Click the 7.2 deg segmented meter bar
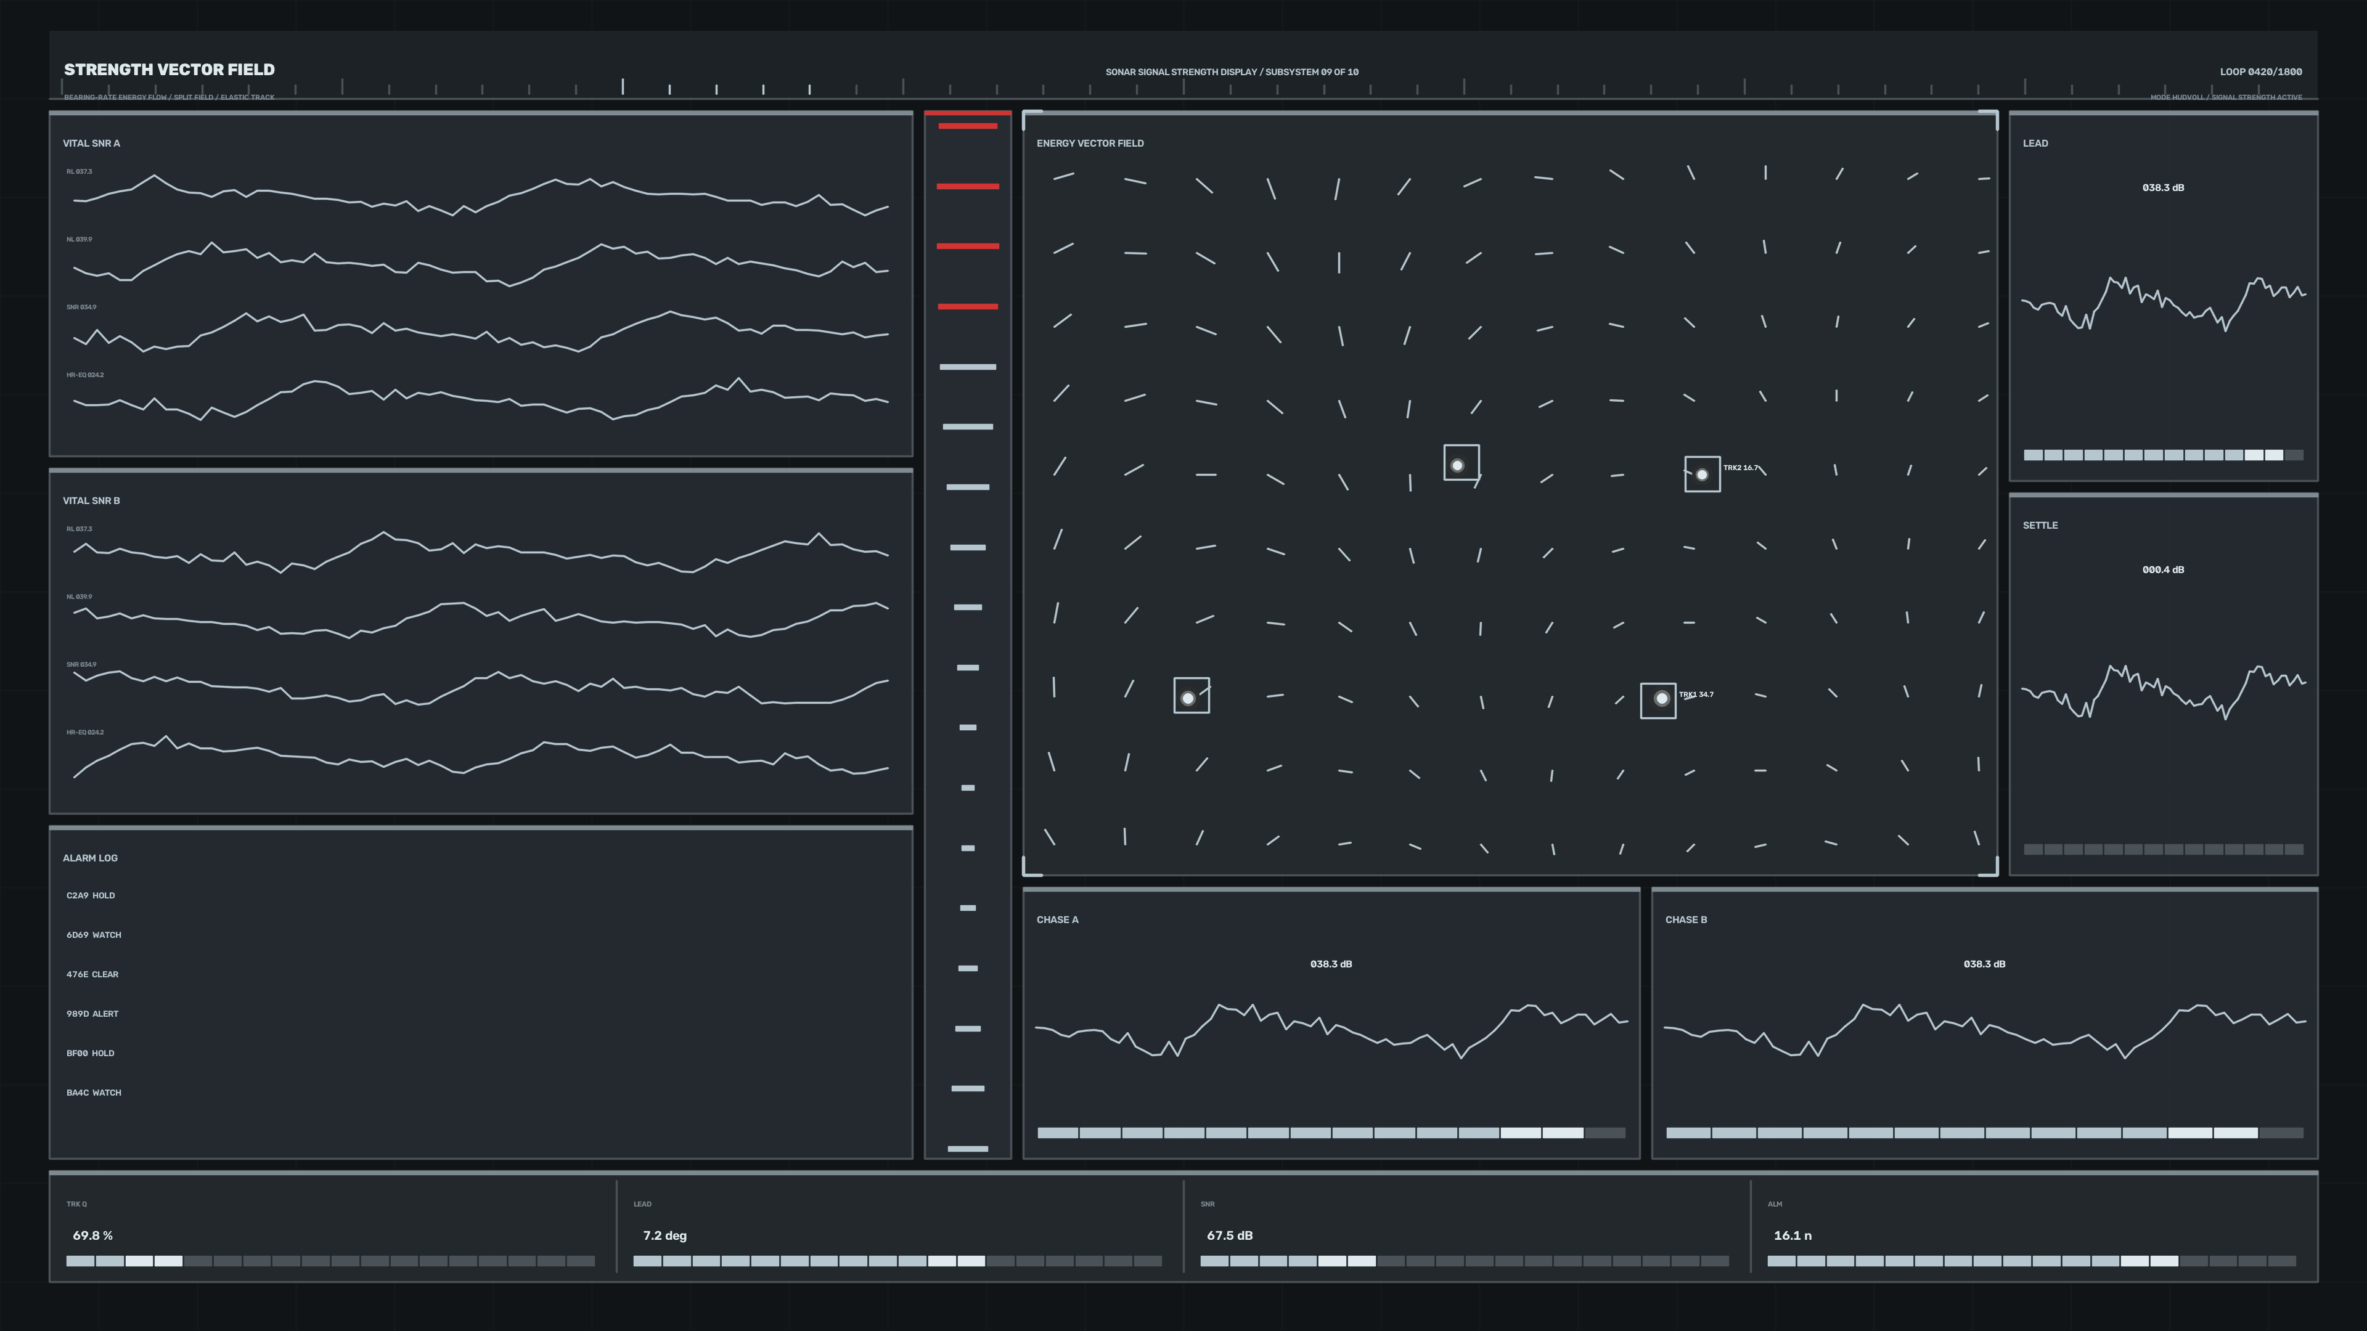Viewport: 2367px width, 1331px height. [x=897, y=1261]
